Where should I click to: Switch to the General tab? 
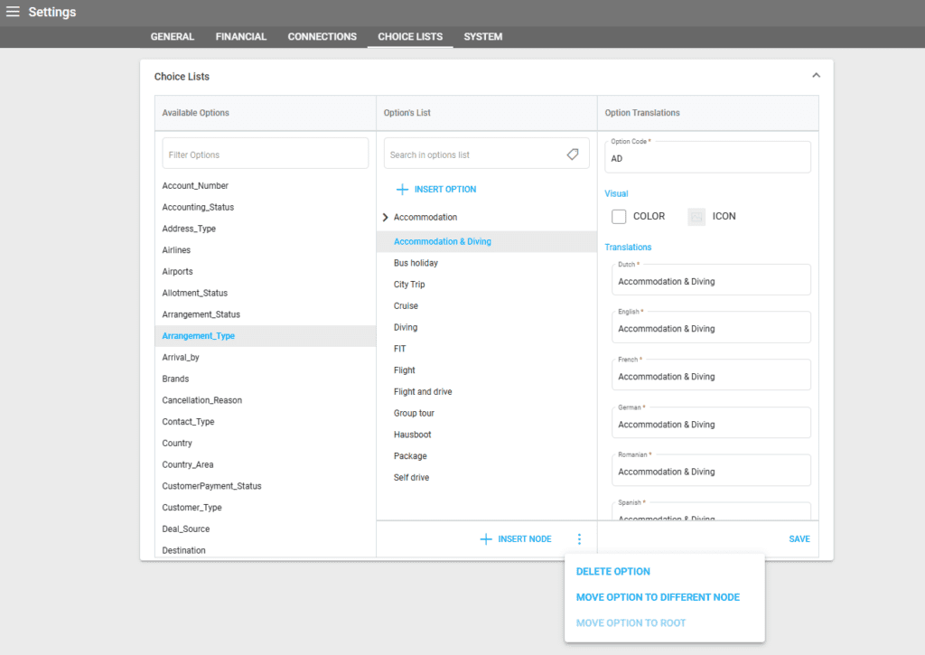[172, 37]
